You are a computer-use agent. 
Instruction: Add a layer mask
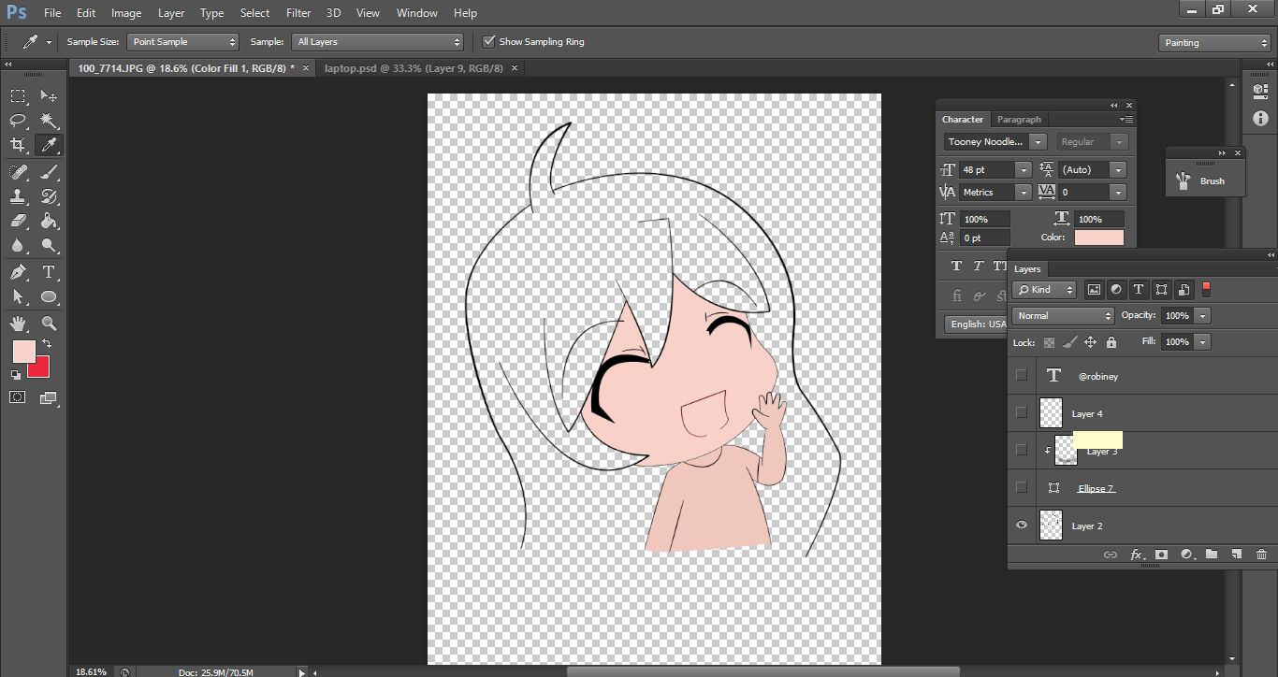tap(1161, 555)
